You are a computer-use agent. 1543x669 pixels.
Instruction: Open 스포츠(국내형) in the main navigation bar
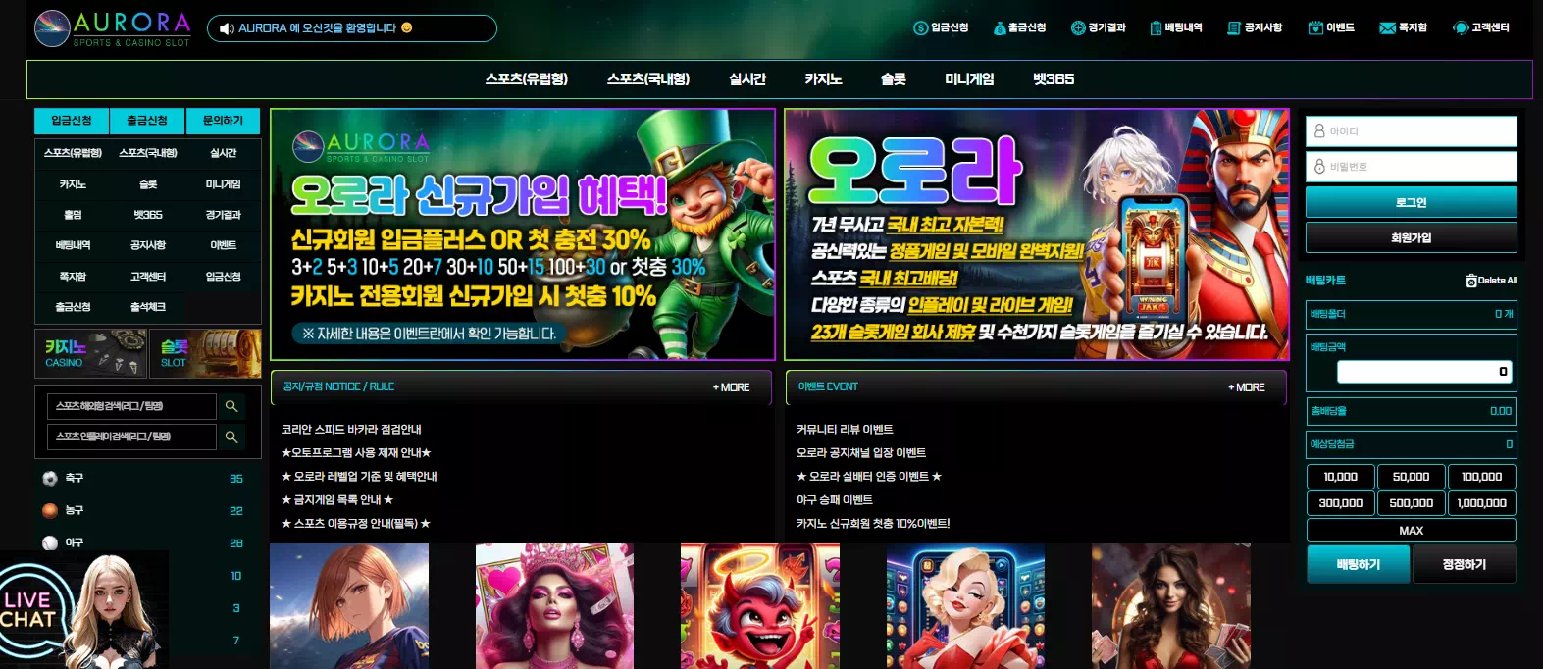coord(648,79)
